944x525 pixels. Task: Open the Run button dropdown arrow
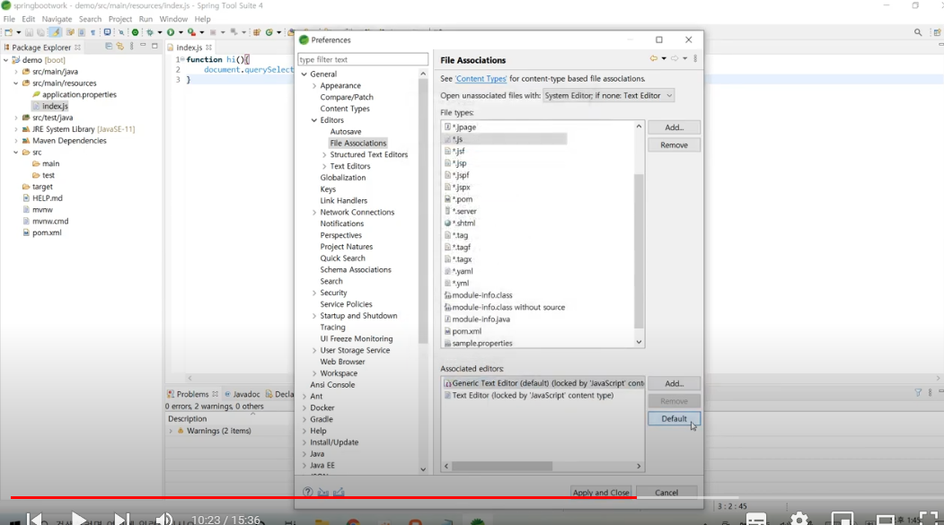point(180,32)
